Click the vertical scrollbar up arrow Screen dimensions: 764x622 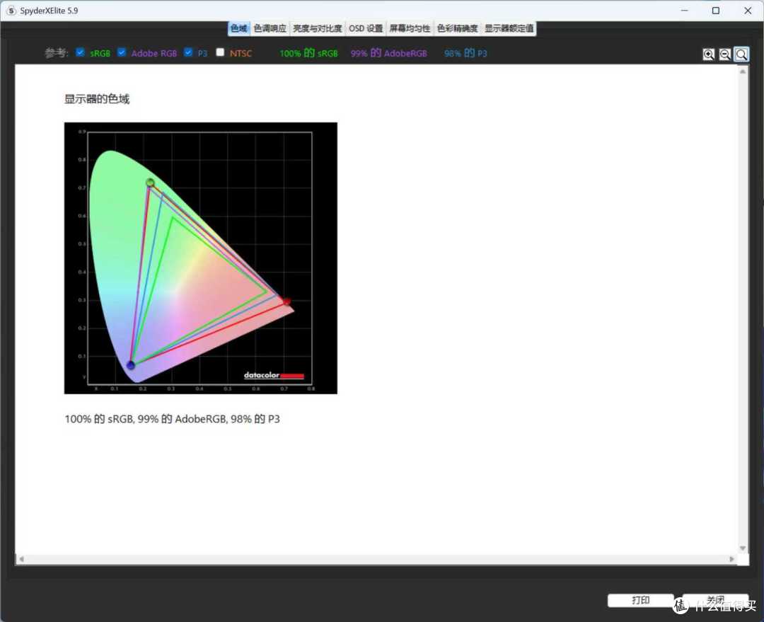pos(743,71)
